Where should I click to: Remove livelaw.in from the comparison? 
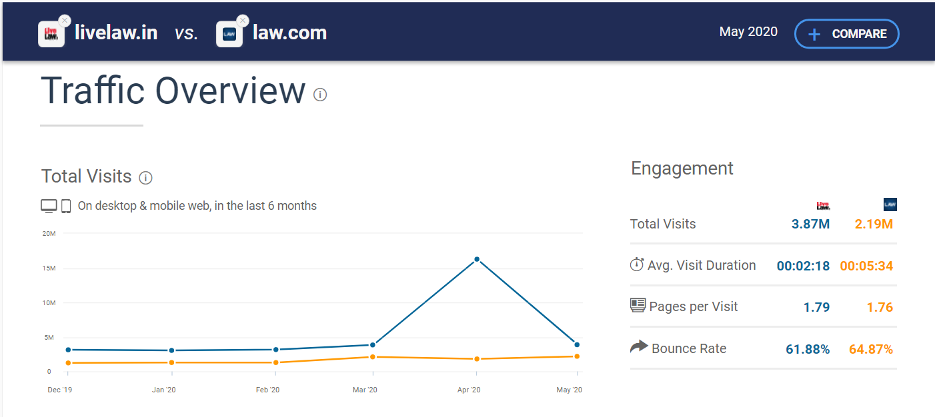point(64,21)
